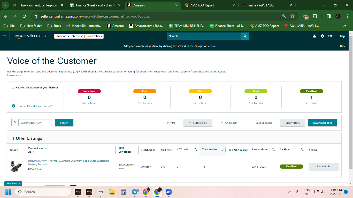Click the INNOMAX waterbed heater product thumbnail

pos(16,166)
